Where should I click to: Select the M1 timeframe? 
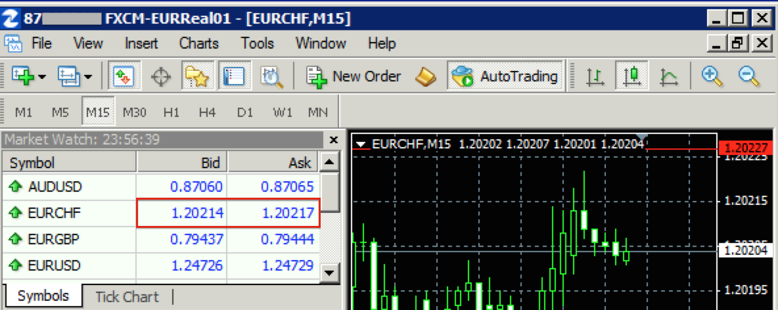[23, 112]
